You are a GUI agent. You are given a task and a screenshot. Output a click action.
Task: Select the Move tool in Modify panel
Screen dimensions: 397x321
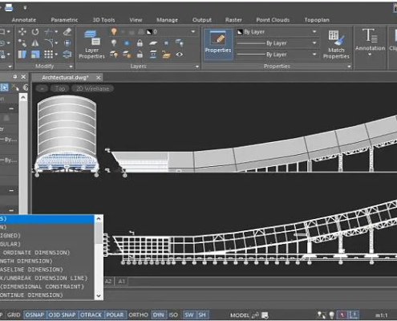pos(22,32)
